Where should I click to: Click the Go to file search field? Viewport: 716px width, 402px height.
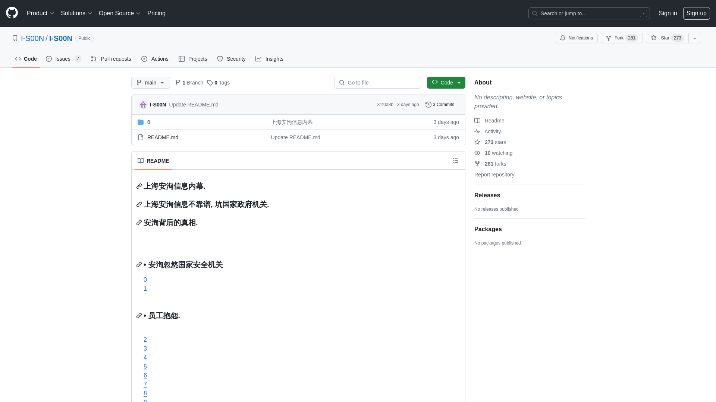(x=377, y=83)
